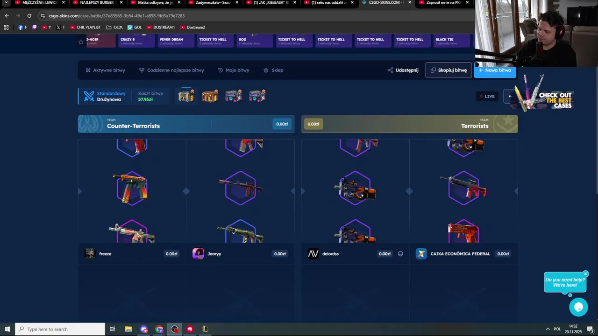598x336 pixels.
Task: Open the Facebook 'F' bookmark
Action: pos(22,27)
